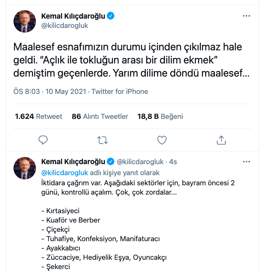Open Kemal Kılıçdaroğlu's profile photo on main tweet
The image size is (263, 275).
(x=25, y=21)
